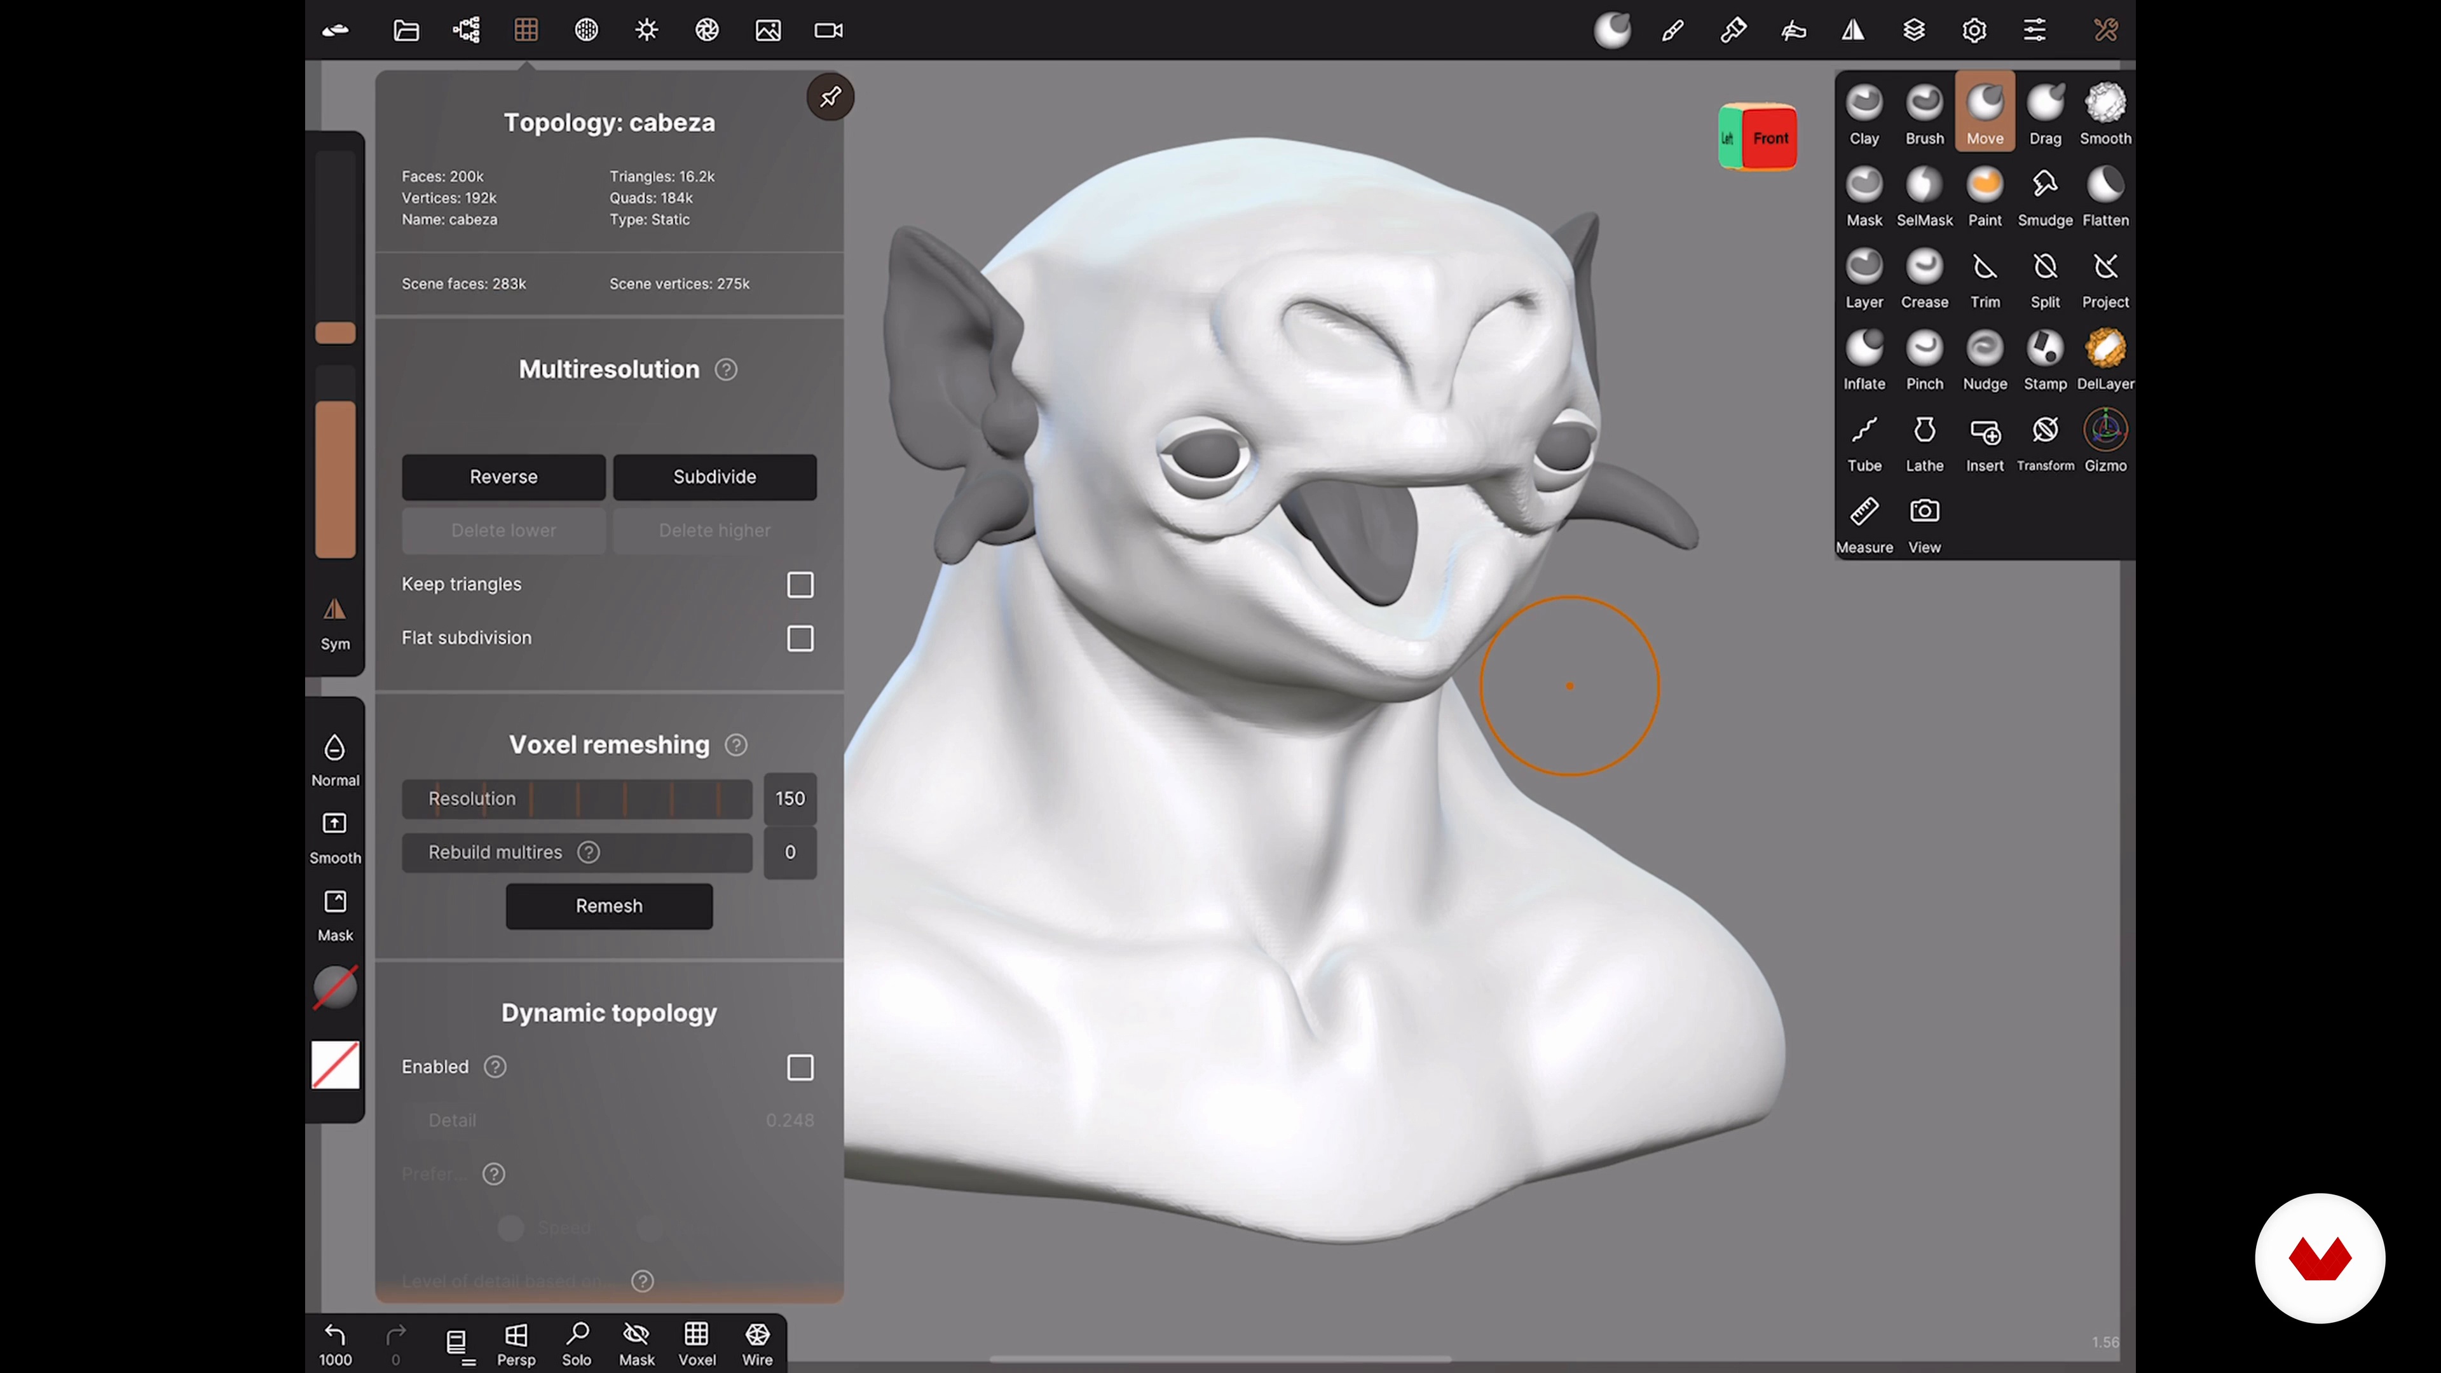
Task: Pin the Topology panel open
Action: 830,97
